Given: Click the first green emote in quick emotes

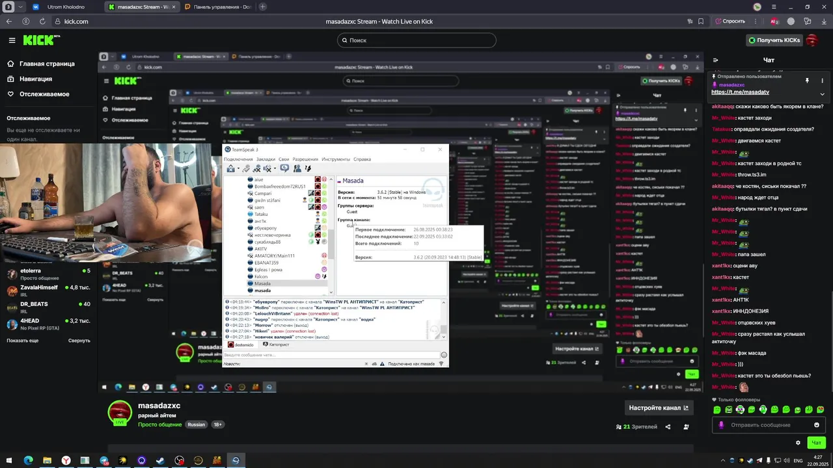Looking at the screenshot, I should 717,409.
